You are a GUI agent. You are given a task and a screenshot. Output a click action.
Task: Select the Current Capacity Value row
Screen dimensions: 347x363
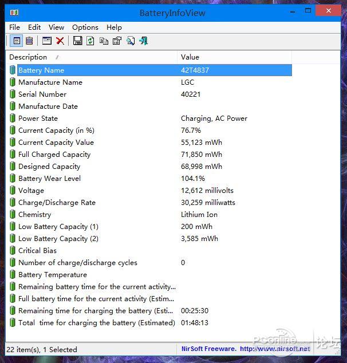(151, 143)
